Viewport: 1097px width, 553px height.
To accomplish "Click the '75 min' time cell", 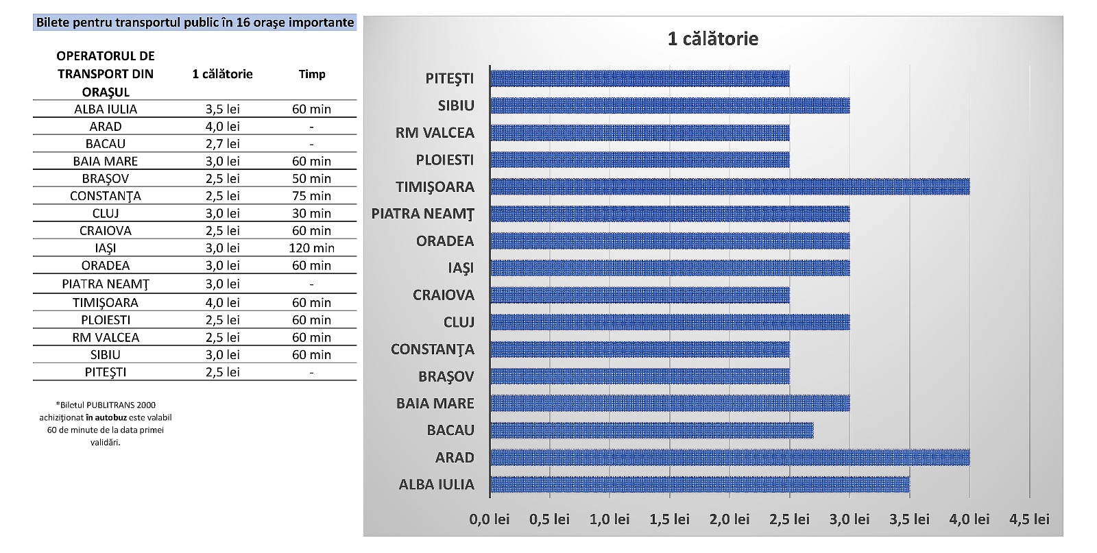I will coord(311,196).
